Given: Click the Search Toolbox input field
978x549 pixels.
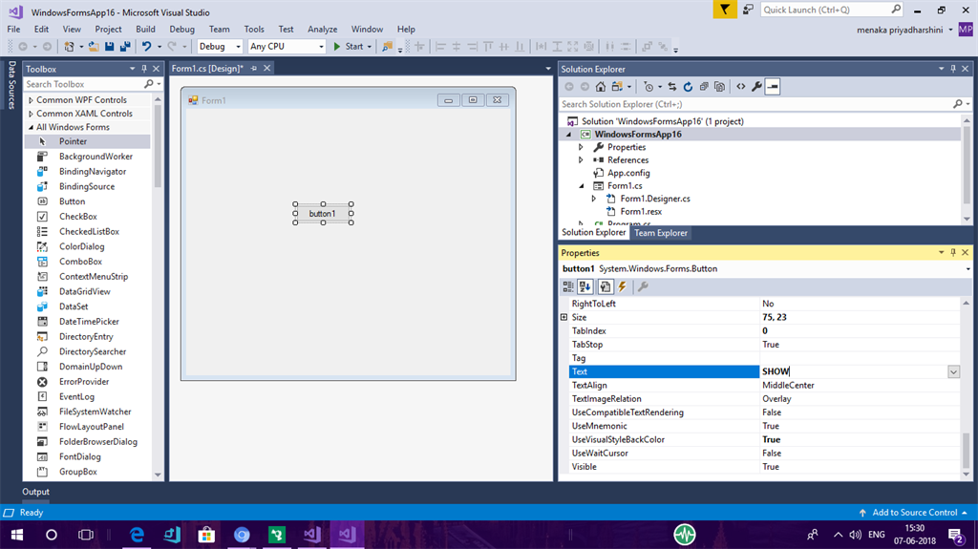Looking at the screenshot, I should click(84, 84).
